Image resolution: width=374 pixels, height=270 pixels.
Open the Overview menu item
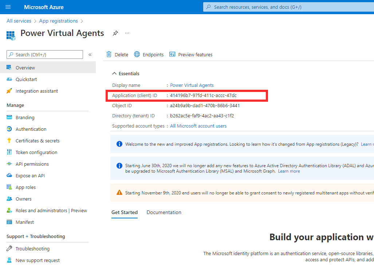pos(48,67)
